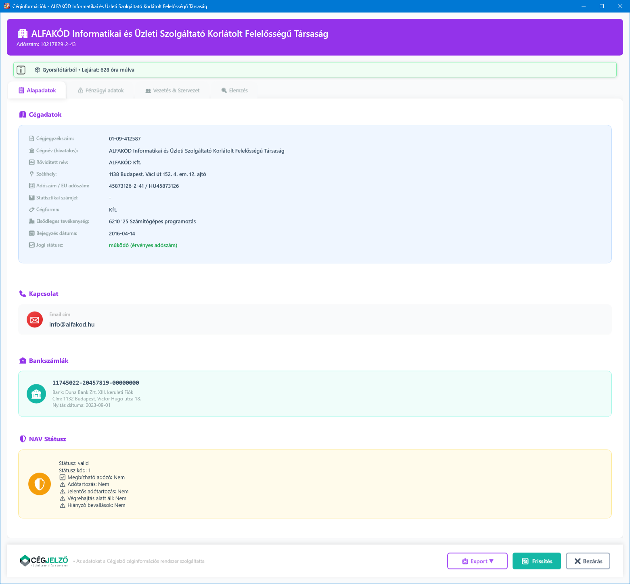Image resolution: width=630 pixels, height=584 pixels.
Task: Click the Cégjelző logo in footer
Action: coord(44,561)
